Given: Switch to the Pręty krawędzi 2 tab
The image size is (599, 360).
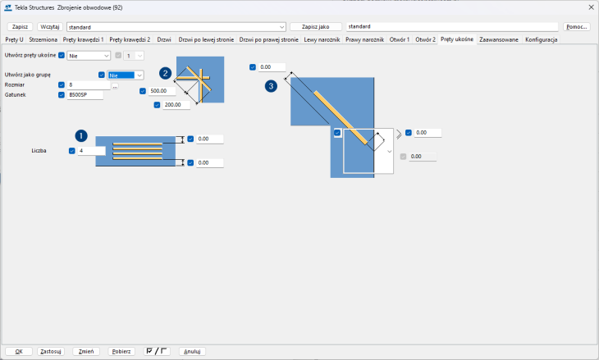Looking at the screenshot, I should pos(130,39).
